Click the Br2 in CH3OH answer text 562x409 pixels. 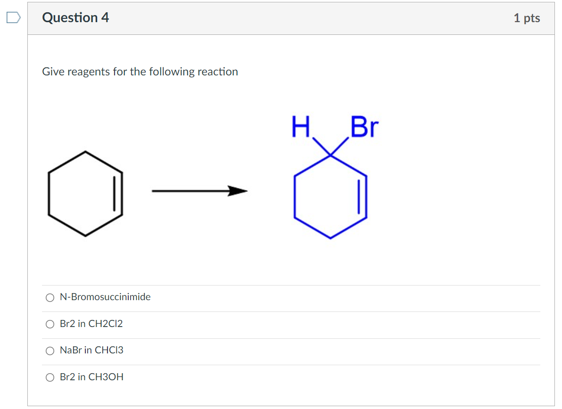click(91, 376)
